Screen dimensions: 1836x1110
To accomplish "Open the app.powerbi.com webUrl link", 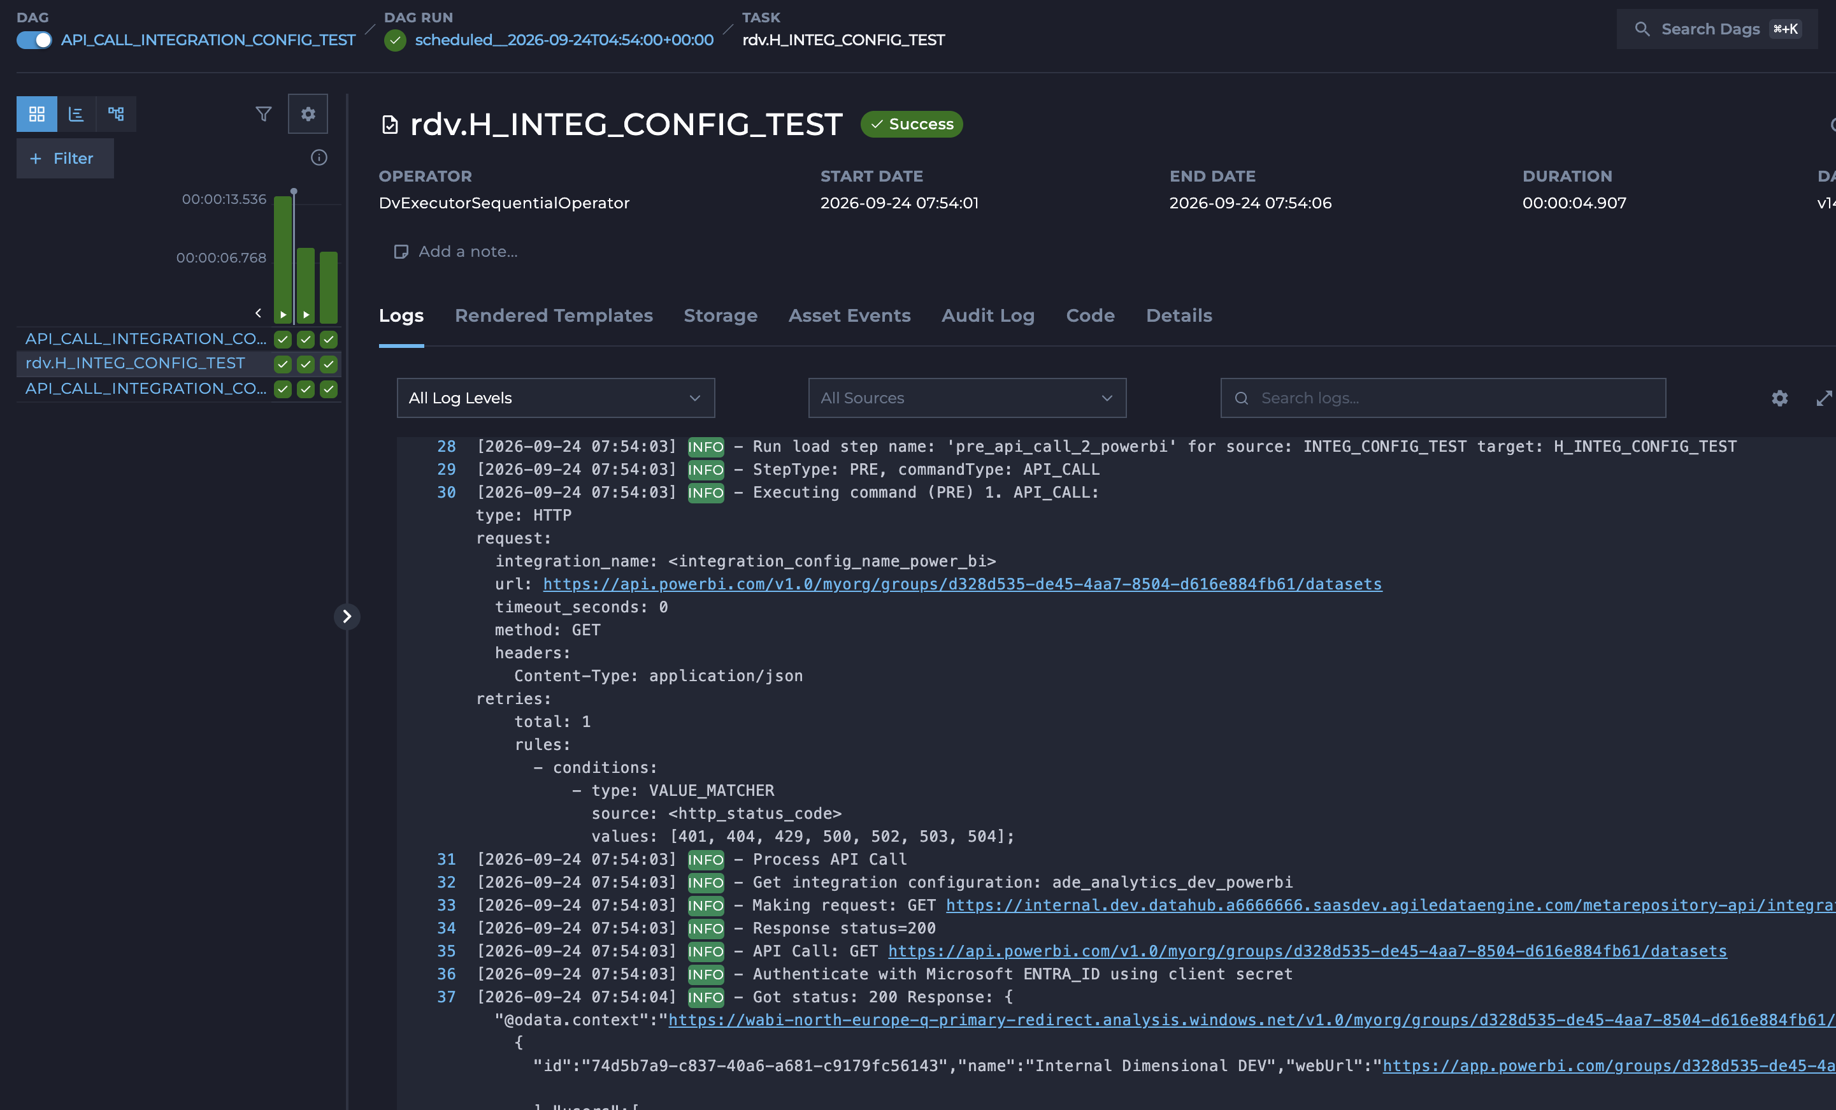I will coord(1609,1066).
